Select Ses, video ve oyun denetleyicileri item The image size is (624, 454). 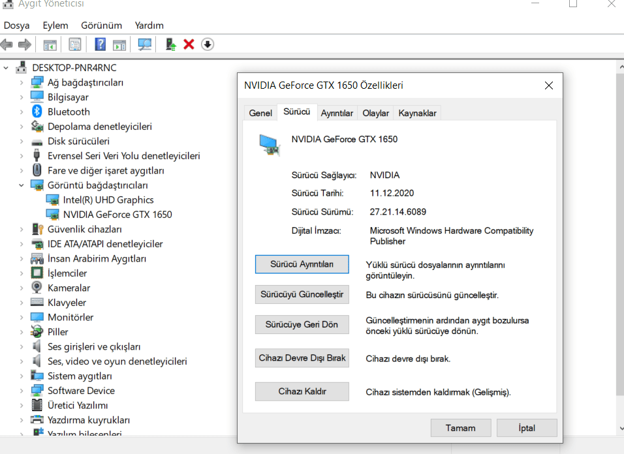point(117,361)
